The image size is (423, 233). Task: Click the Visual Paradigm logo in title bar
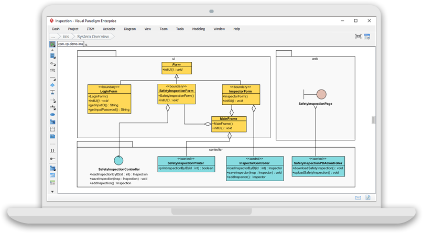(x=52, y=21)
